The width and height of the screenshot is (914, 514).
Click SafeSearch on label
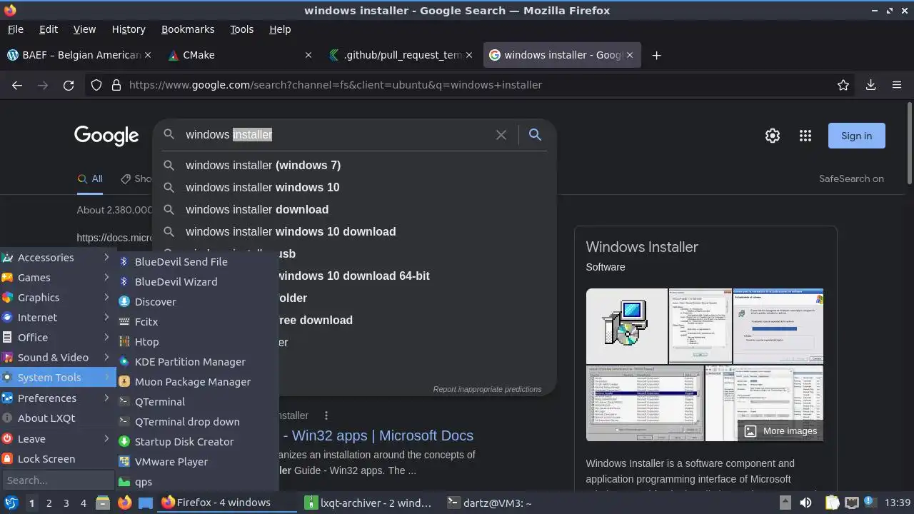coord(851,178)
